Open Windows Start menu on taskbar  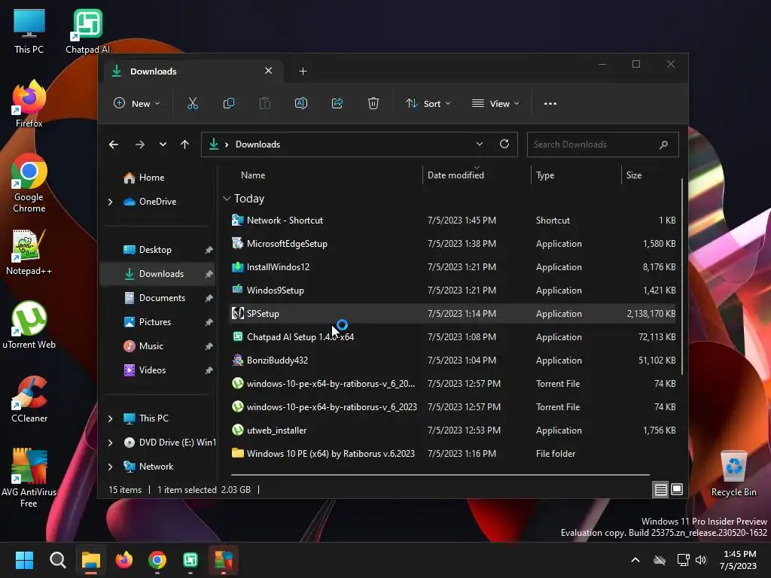click(x=24, y=560)
